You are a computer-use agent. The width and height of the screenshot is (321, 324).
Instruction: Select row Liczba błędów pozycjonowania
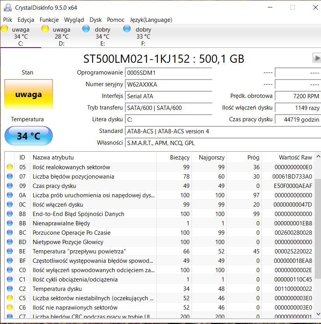(x=160, y=177)
